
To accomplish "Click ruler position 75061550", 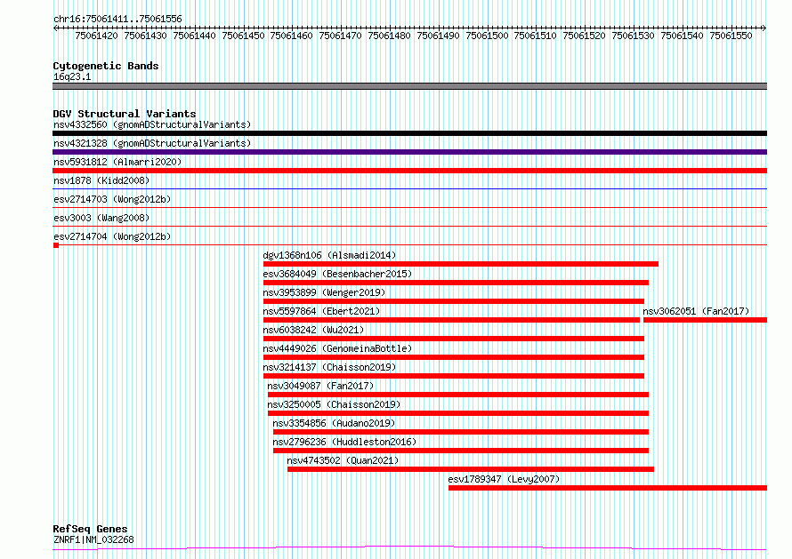I will 731,36.
